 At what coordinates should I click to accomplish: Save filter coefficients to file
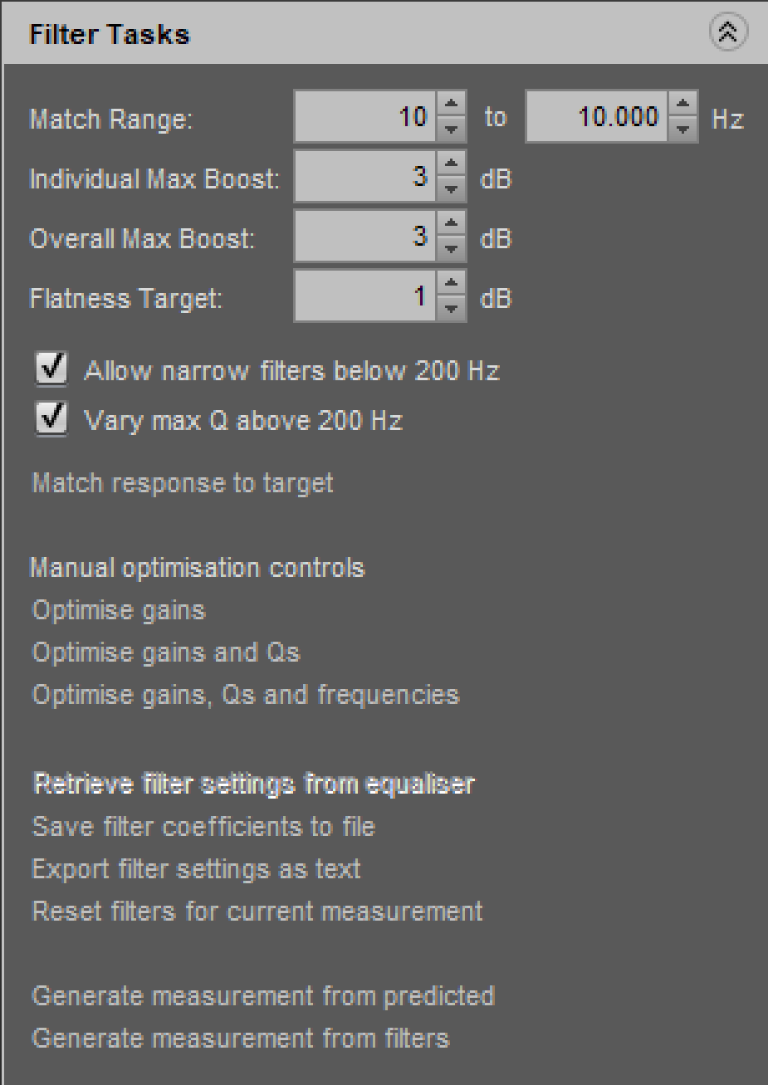203,827
